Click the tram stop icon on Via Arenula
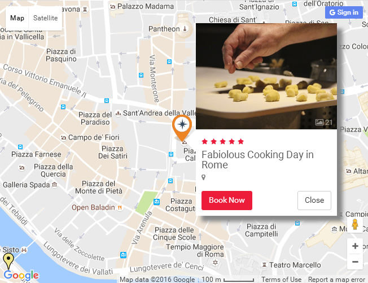 tap(157, 202)
